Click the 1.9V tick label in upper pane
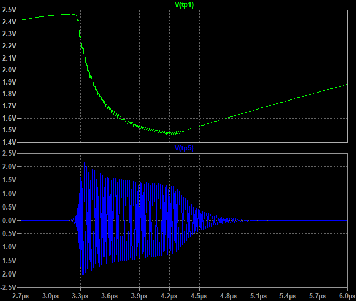The image size is (356, 301). click(x=10, y=81)
